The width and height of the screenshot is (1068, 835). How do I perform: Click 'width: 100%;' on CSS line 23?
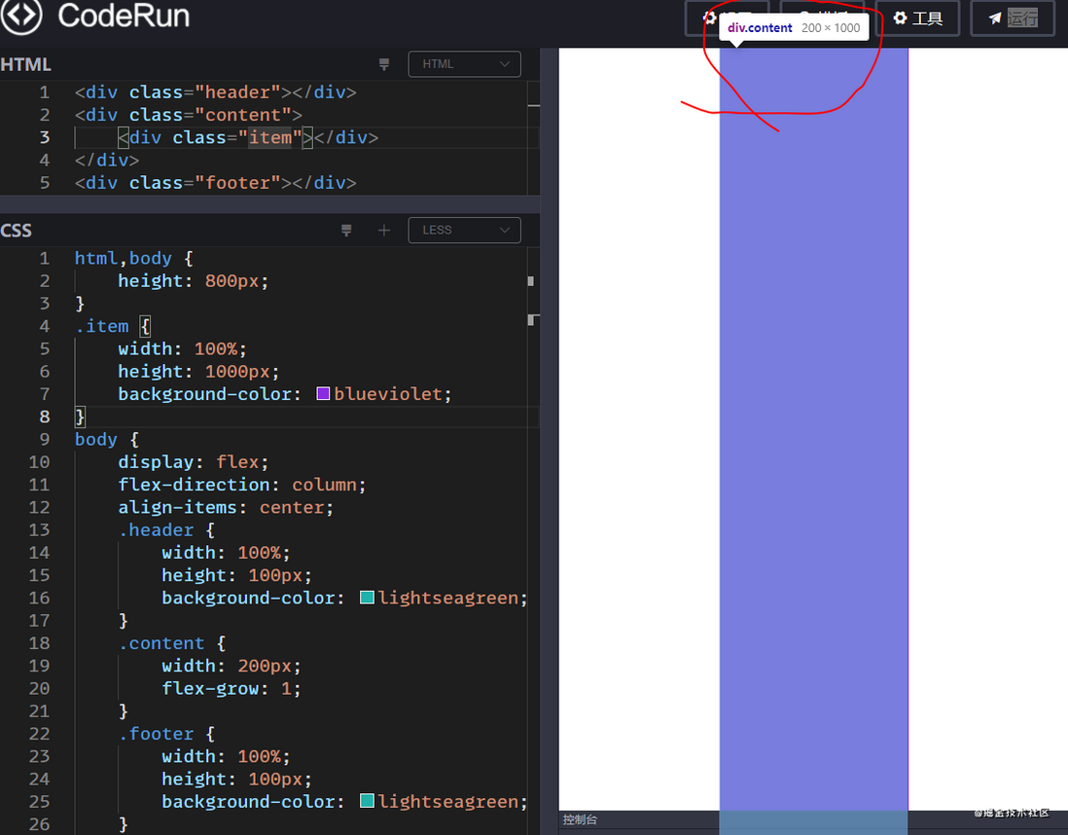[226, 756]
